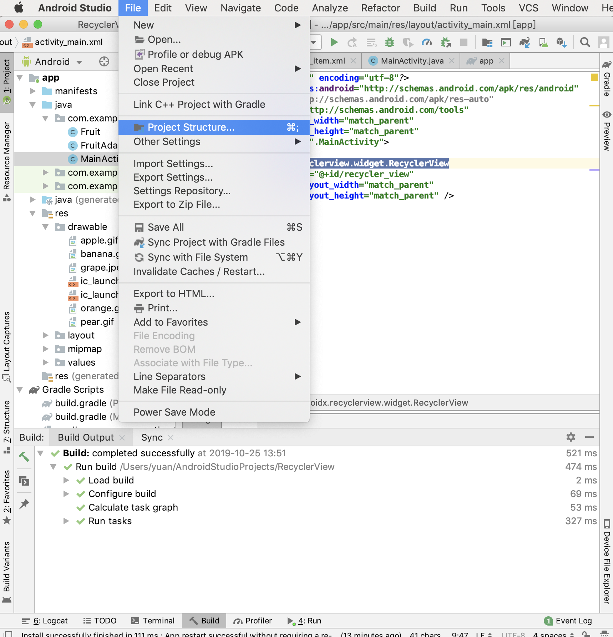613x637 pixels.
Task: Select Project Structure... in File menu
Action: [x=214, y=127]
